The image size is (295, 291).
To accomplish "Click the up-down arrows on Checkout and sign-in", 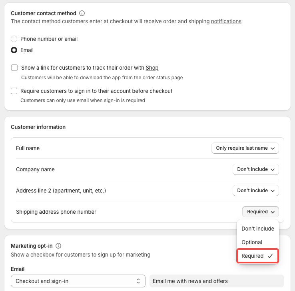I will coord(138,281).
